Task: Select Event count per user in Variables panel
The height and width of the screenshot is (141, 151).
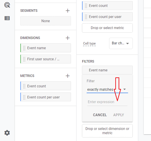Action: click(45, 97)
